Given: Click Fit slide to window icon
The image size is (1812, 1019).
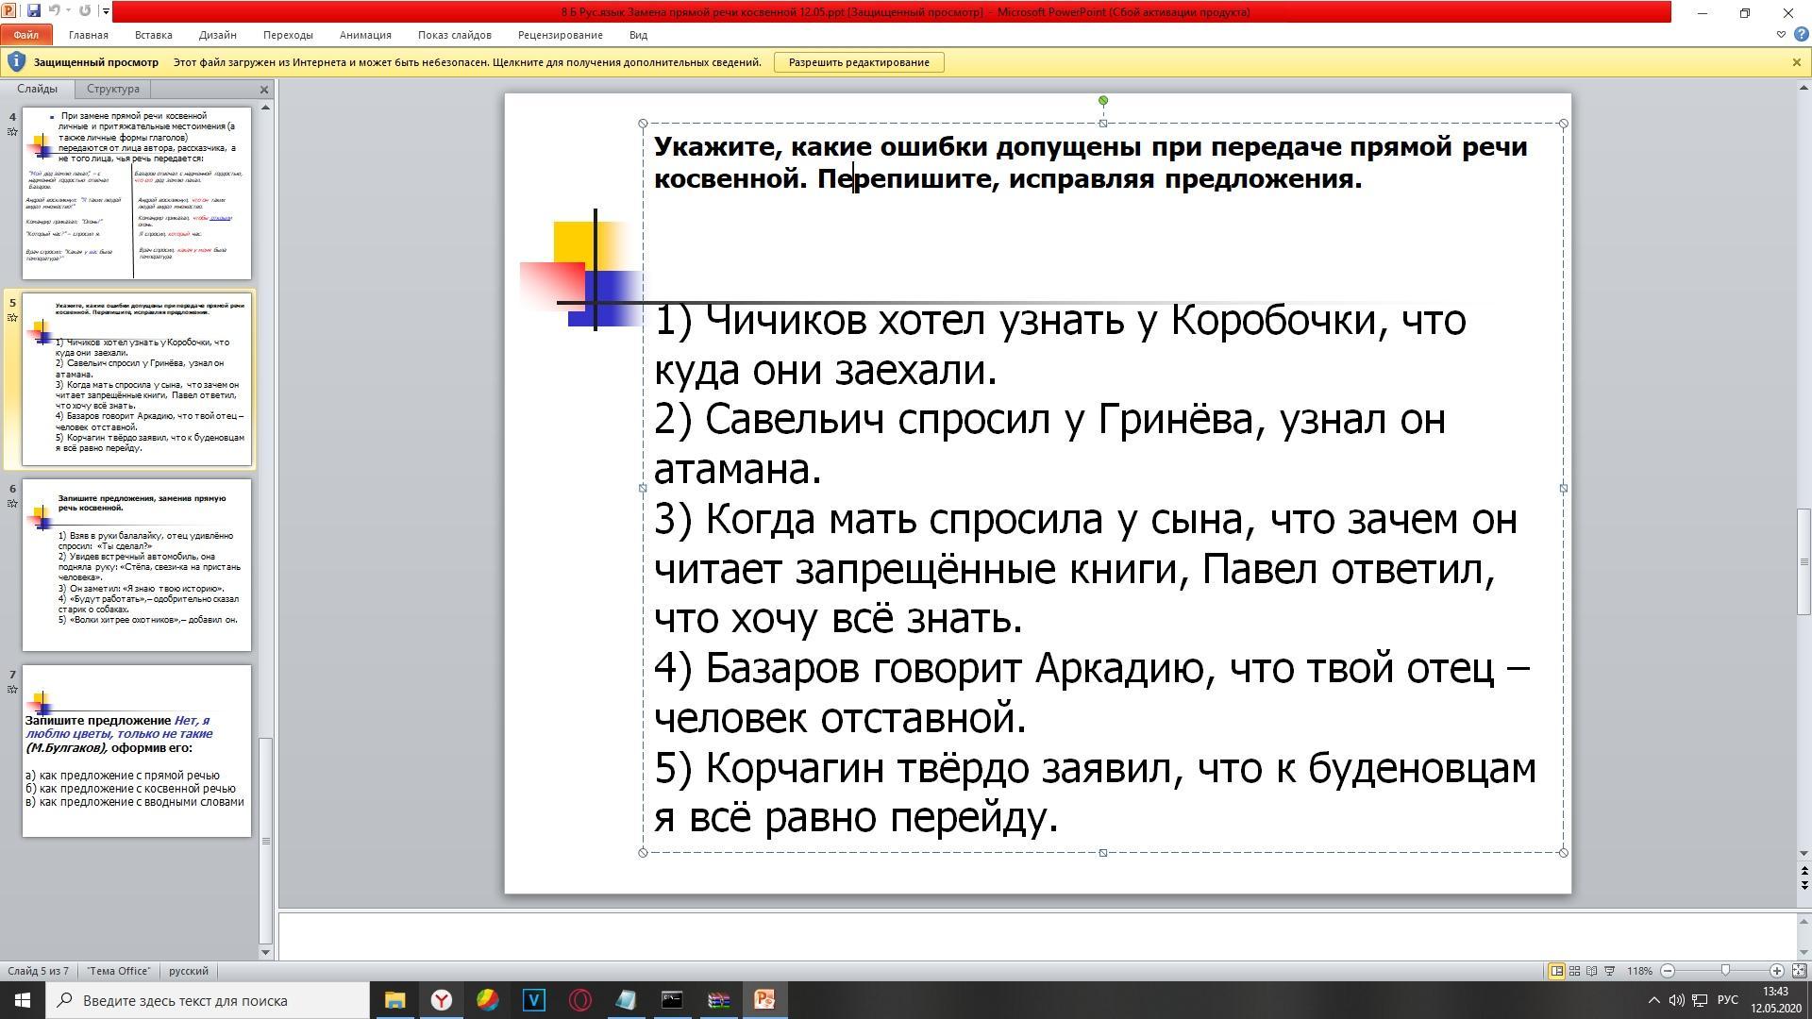Looking at the screenshot, I should (x=1799, y=971).
